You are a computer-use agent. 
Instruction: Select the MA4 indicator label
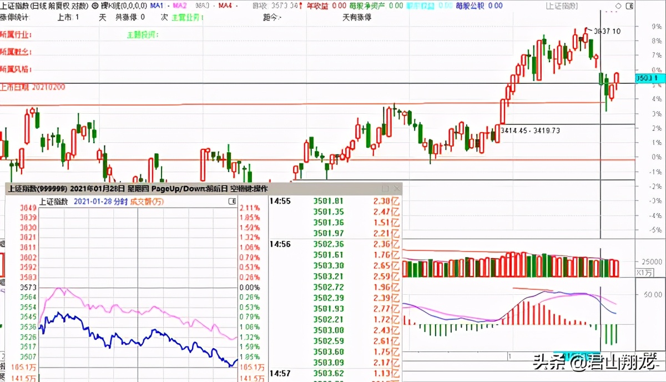[x=225, y=6]
